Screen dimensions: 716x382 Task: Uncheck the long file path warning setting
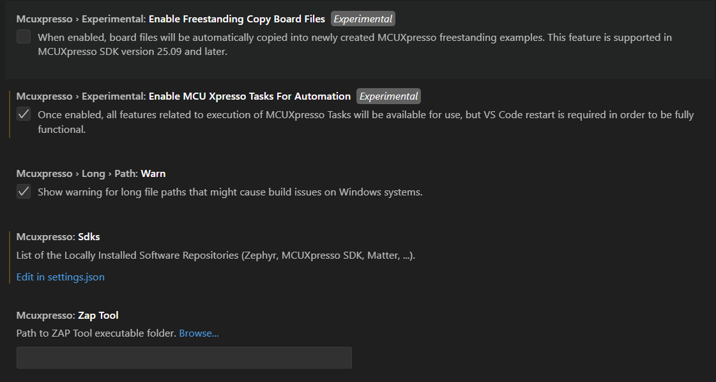click(x=23, y=191)
